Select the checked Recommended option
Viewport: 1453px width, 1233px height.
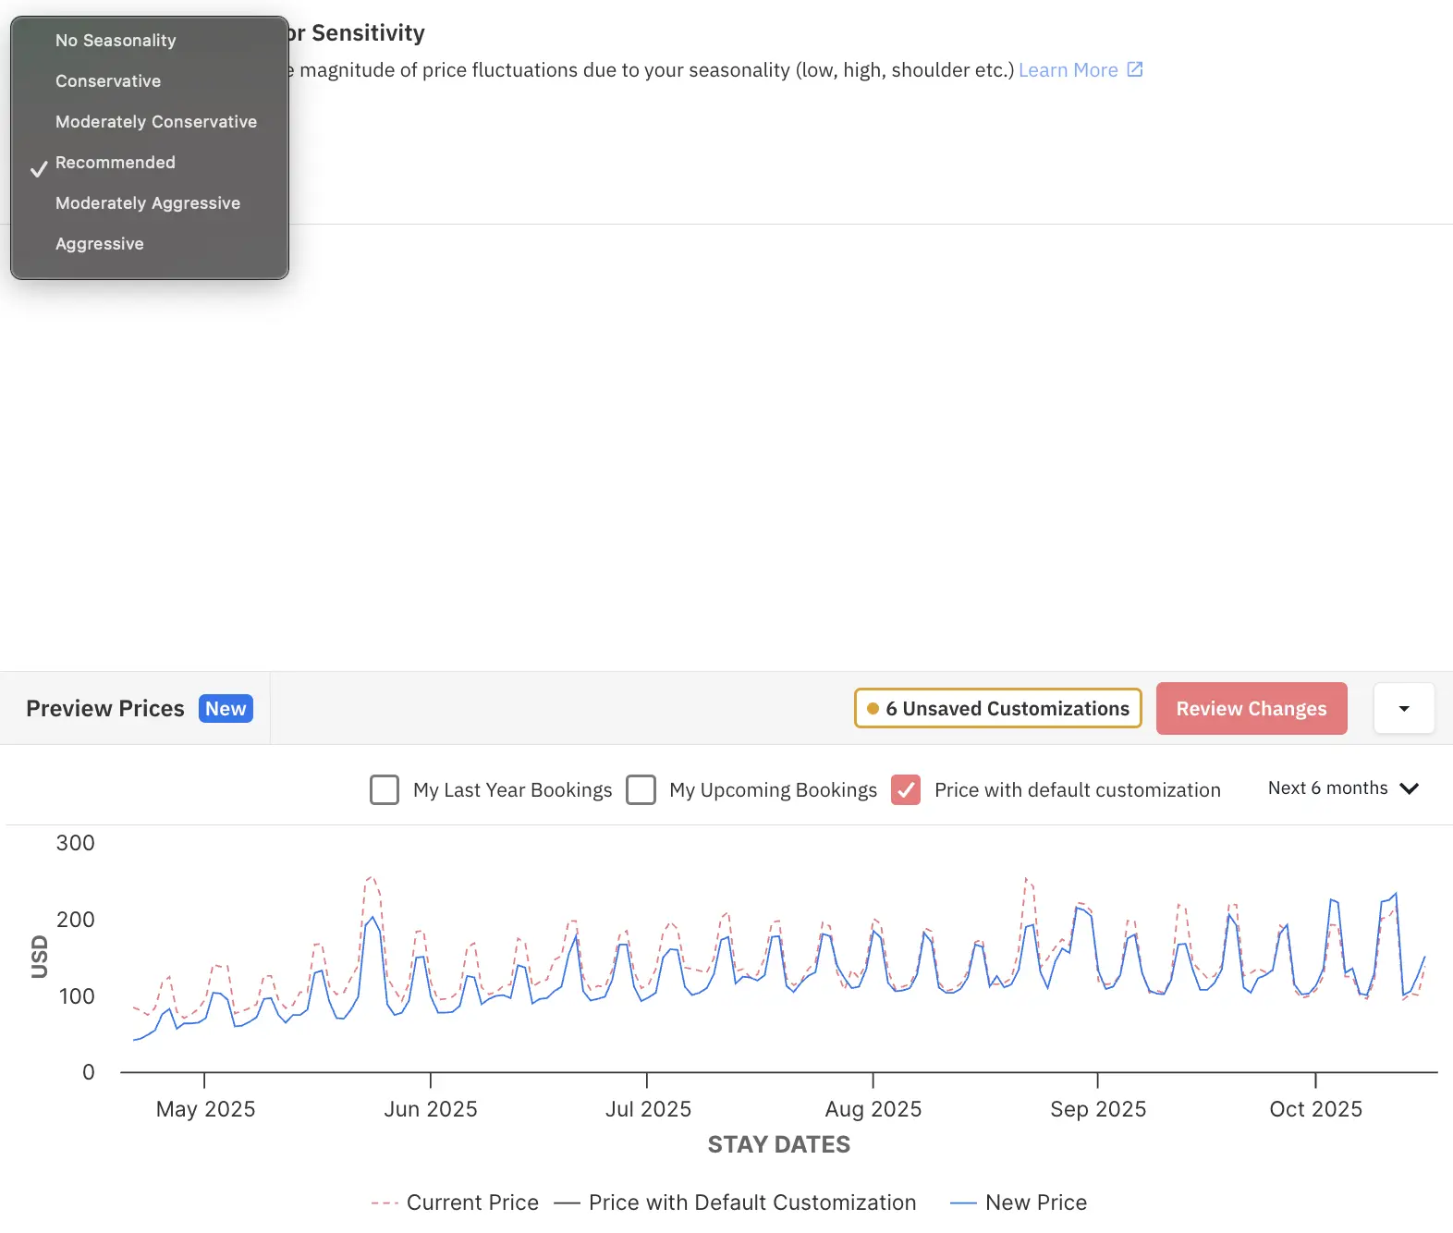tap(116, 163)
